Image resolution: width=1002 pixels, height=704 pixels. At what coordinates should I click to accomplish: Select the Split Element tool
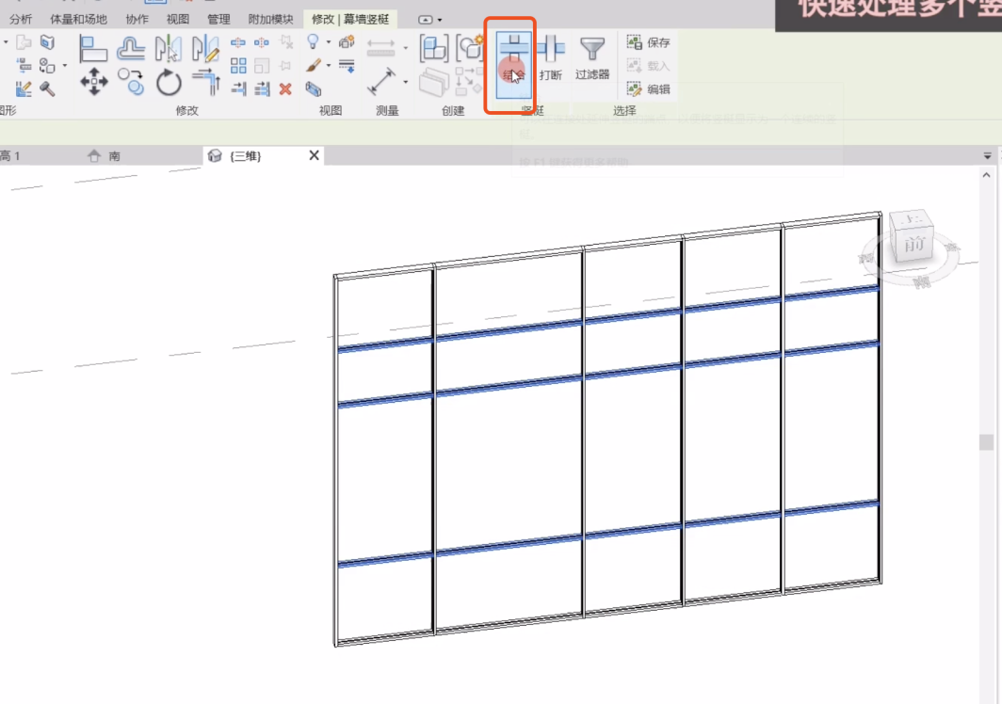tap(237, 42)
